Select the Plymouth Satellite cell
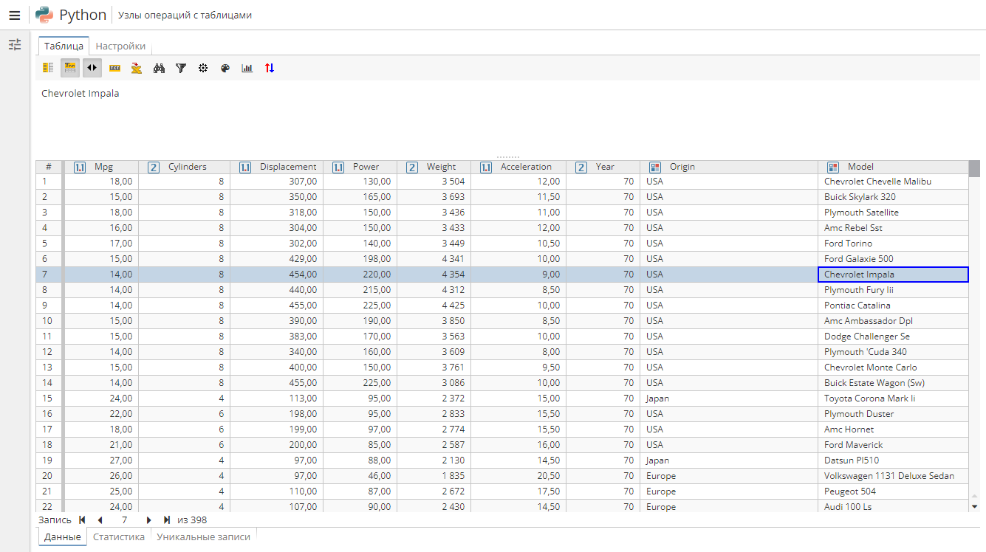This screenshot has height=552, width=986. pos(893,213)
